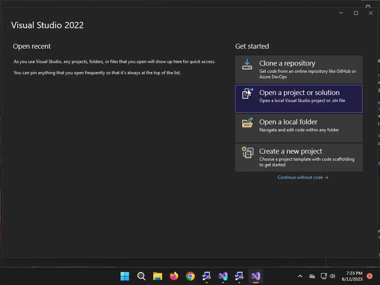The width and height of the screenshot is (380, 285).
Task: Choose Open a local folder title
Action: click(288, 122)
